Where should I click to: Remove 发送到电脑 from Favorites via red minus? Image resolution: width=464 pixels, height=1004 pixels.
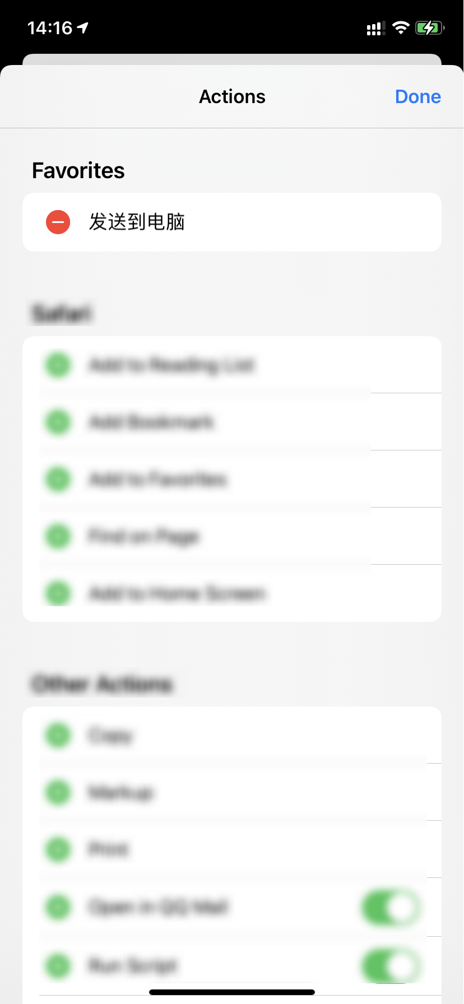[58, 222]
